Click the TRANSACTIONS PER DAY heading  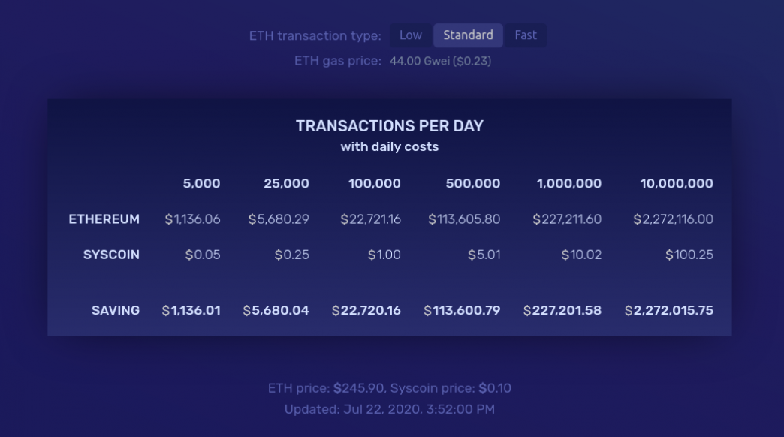click(x=390, y=126)
